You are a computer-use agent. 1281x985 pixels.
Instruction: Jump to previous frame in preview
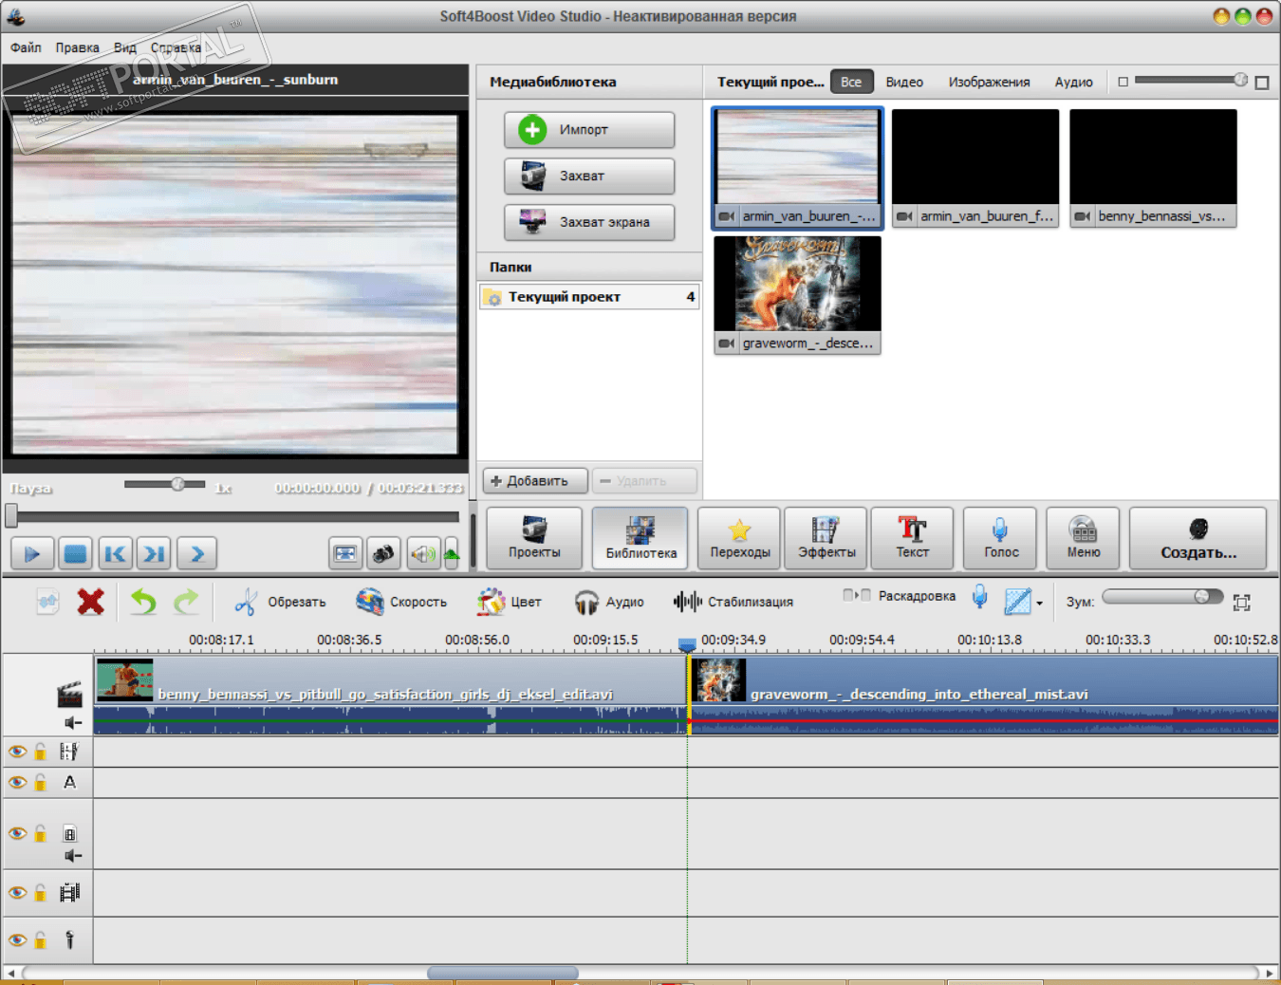click(115, 553)
